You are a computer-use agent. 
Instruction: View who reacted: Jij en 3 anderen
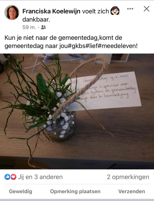pos(40,177)
